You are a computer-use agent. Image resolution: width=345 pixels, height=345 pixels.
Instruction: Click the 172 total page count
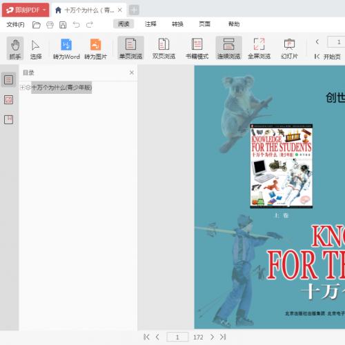click(x=198, y=337)
